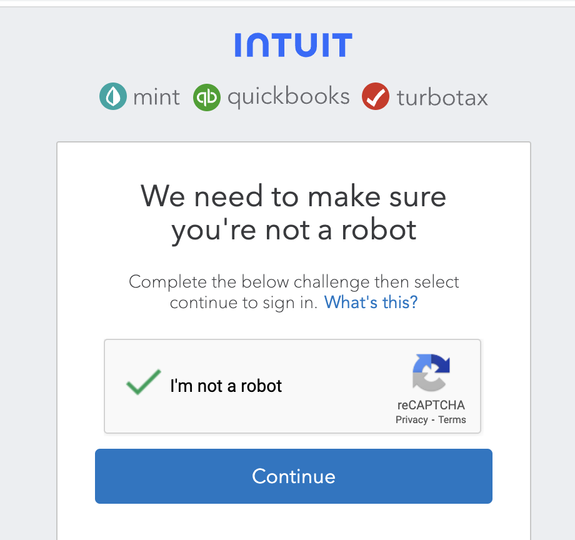This screenshot has height=540, width=575.
Task: Click the "Complete the below challenge" instruction text
Action: tap(294, 282)
